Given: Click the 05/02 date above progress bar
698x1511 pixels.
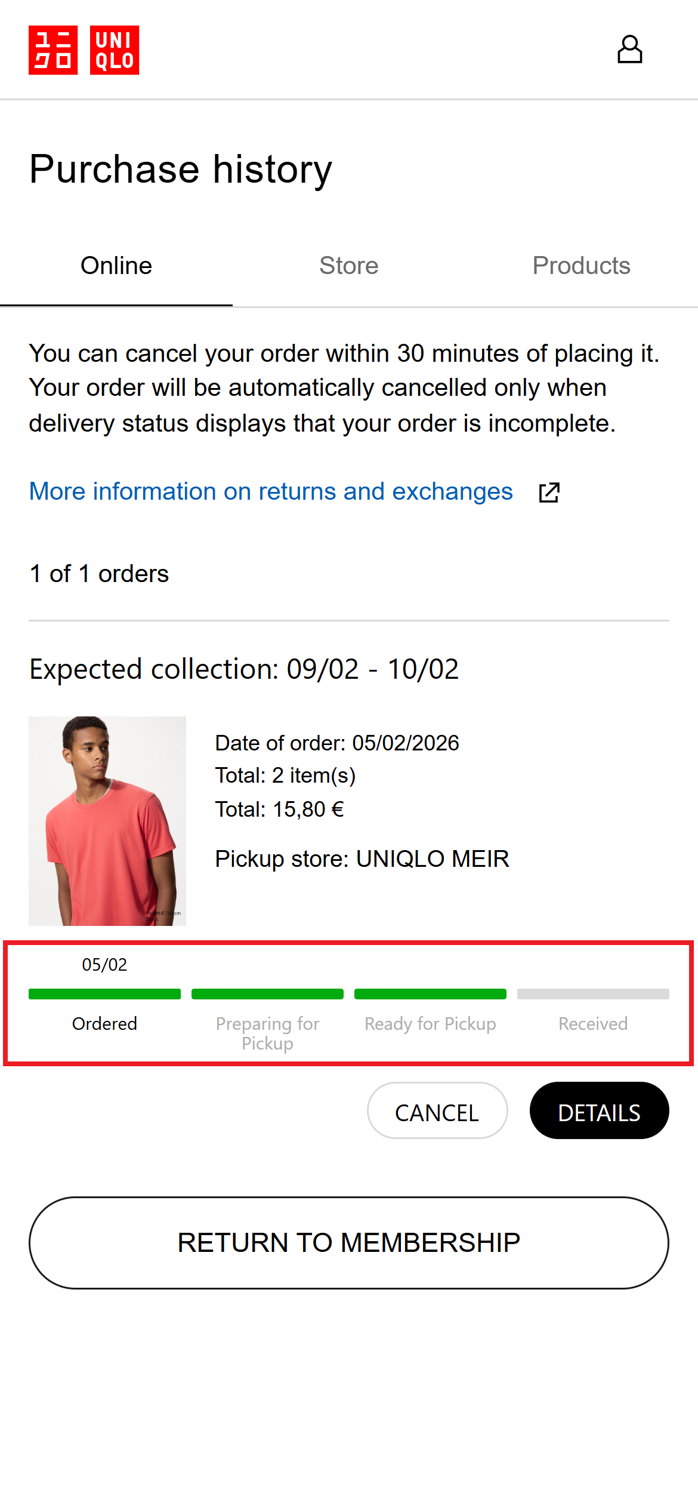Looking at the screenshot, I should click(104, 965).
